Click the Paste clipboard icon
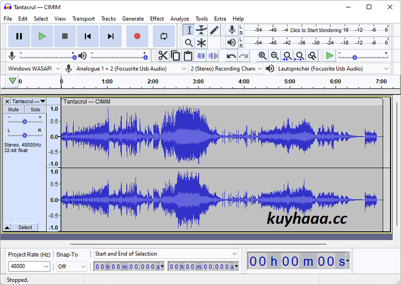 [x=188, y=56]
